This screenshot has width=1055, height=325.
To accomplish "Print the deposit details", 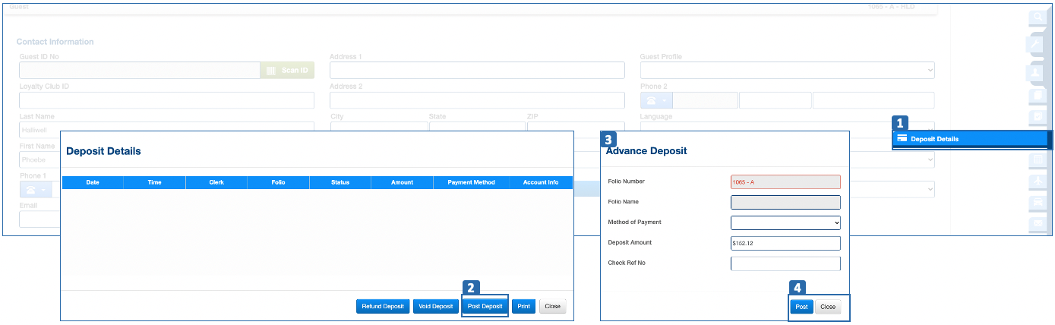I will [523, 307].
